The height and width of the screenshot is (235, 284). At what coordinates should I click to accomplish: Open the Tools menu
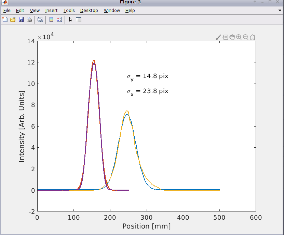[x=69, y=10]
